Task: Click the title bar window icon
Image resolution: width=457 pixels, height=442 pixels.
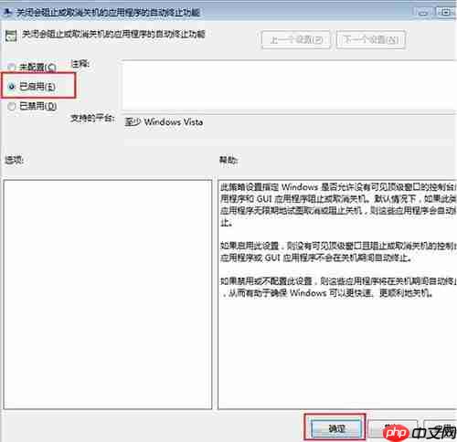Action: click(7, 12)
